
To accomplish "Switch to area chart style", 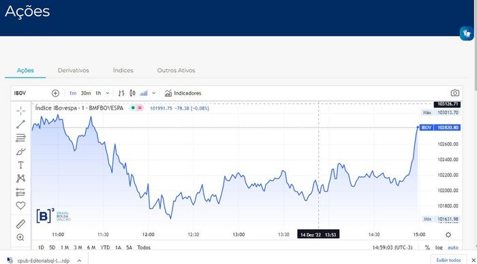I will click(144, 93).
